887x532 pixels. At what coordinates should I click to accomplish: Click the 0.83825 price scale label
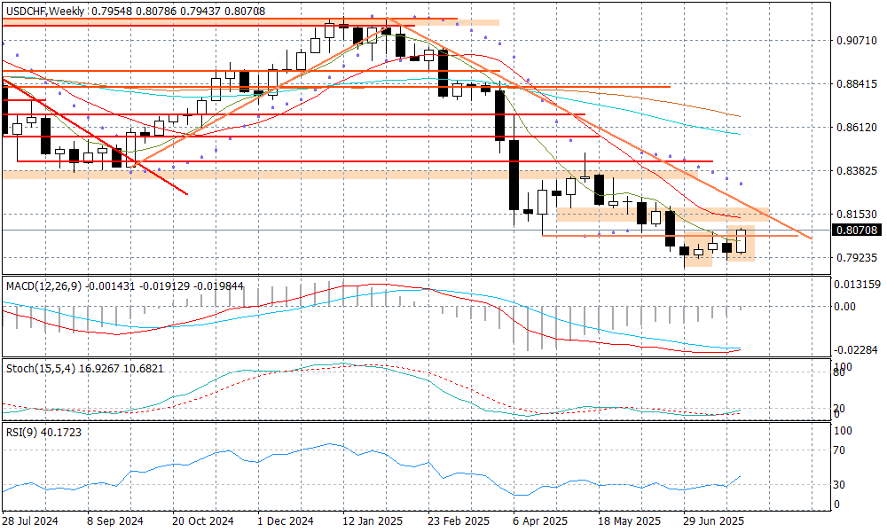(x=857, y=170)
